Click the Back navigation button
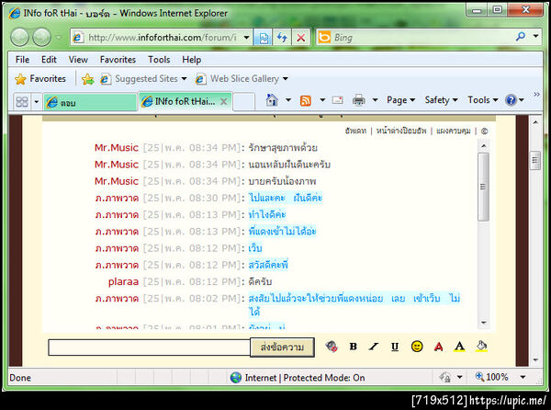The height and width of the screenshot is (410, 551). coord(19,37)
